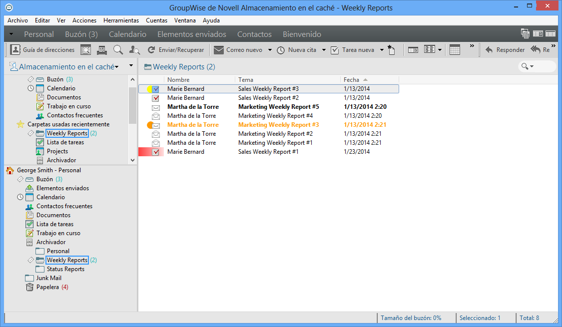Sort list by Fecha column header

[x=370, y=80]
